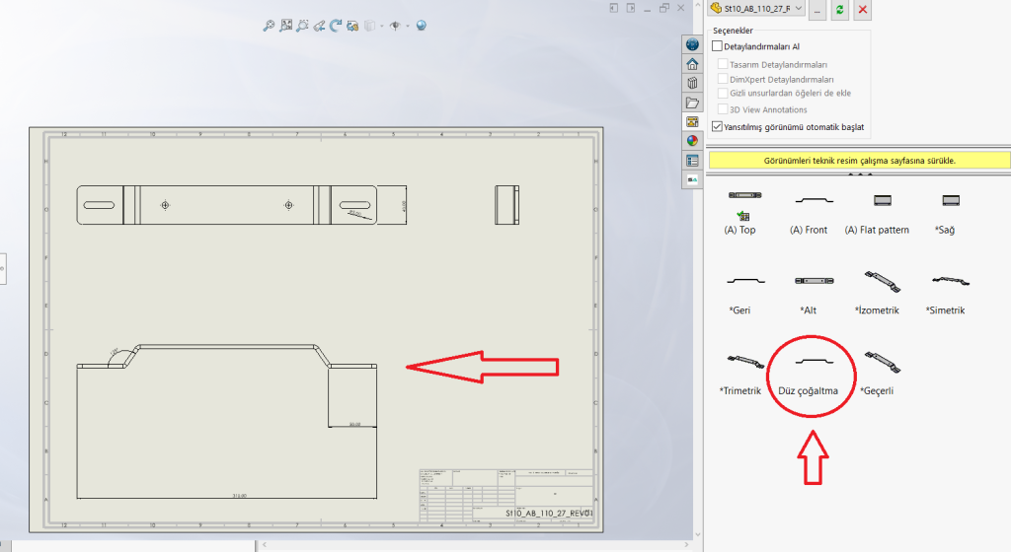Screen dimensions: 1011x552
Task: Expand the Hide/Show Items dropdown arrow
Action: pyautogui.click(x=405, y=26)
